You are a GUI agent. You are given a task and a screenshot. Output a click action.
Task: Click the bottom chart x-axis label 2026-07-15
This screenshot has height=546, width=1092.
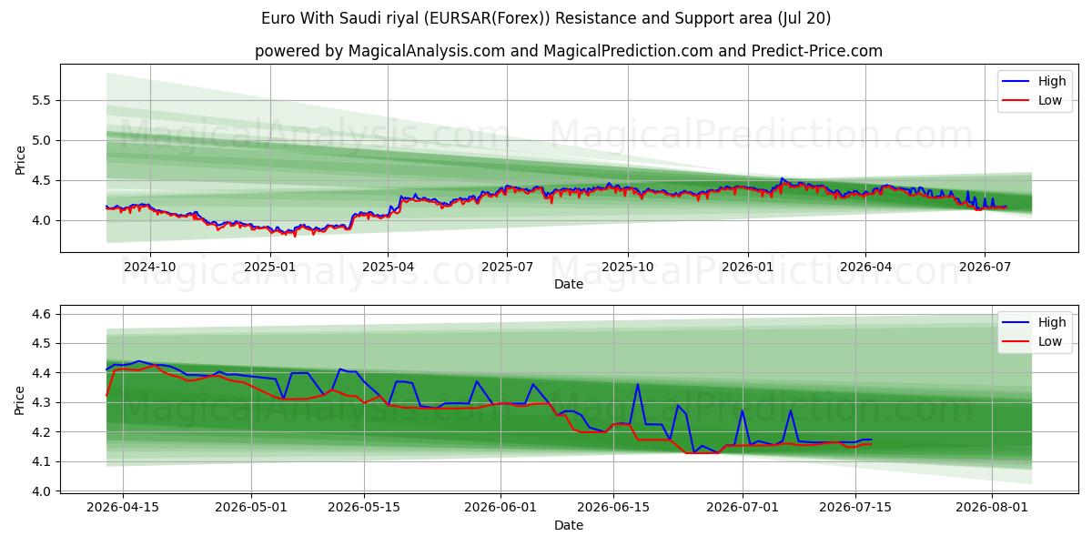point(855,509)
